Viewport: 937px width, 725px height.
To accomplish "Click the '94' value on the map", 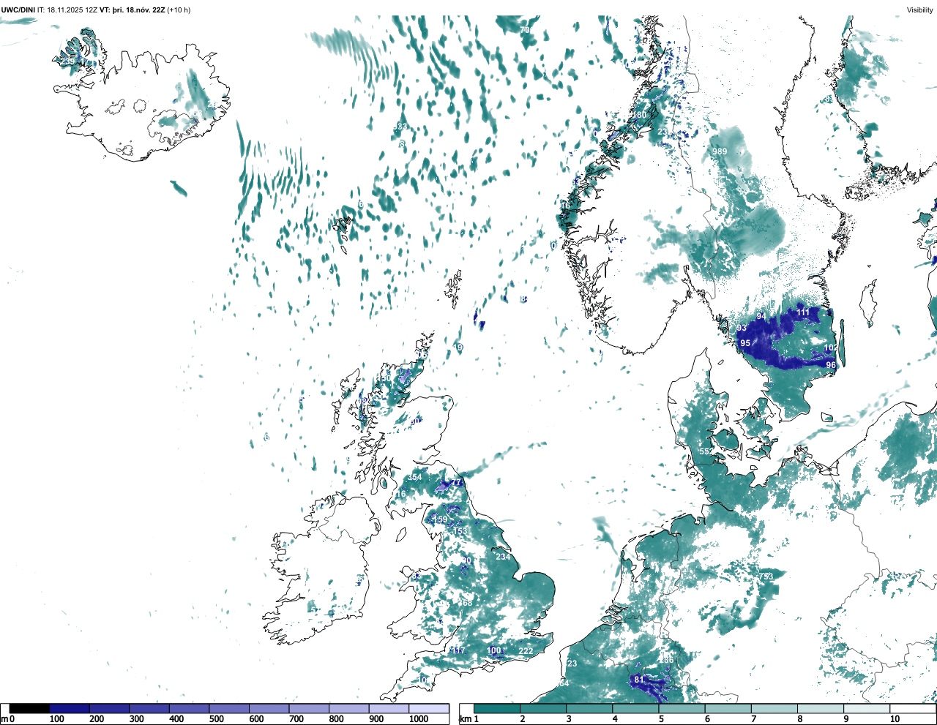I will pos(761,316).
